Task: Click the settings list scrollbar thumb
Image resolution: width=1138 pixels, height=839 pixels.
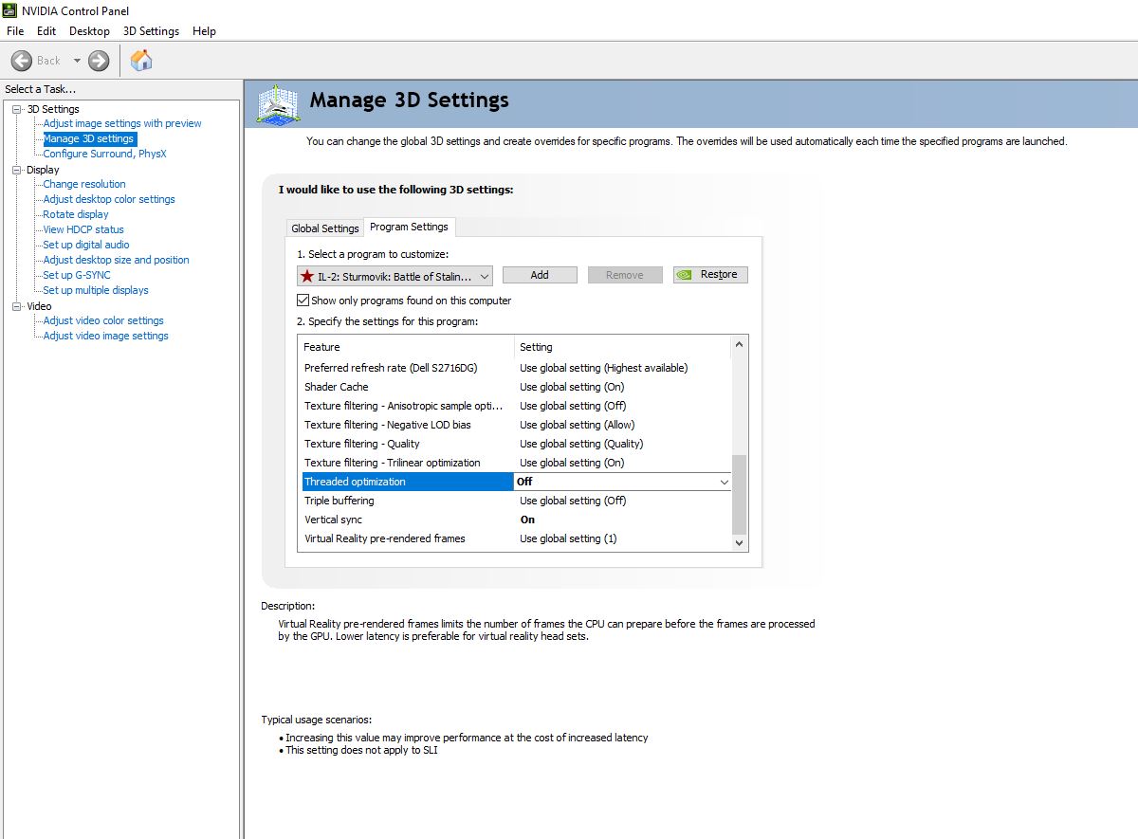Action: (740, 495)
